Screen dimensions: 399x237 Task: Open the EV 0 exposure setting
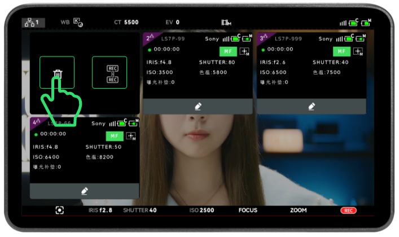click(172, 23)
